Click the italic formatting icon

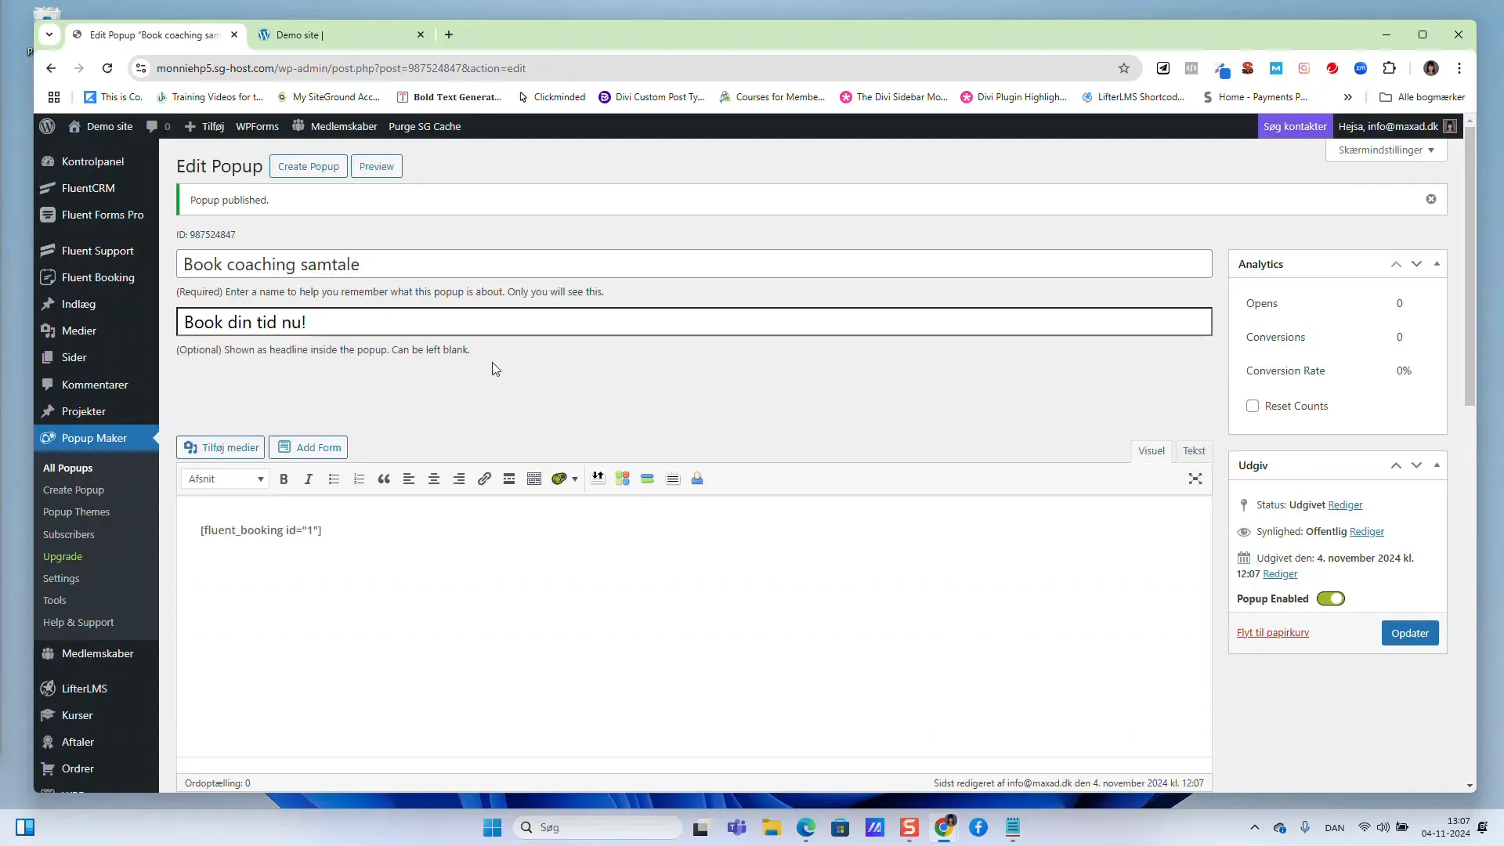pos(309,479)
